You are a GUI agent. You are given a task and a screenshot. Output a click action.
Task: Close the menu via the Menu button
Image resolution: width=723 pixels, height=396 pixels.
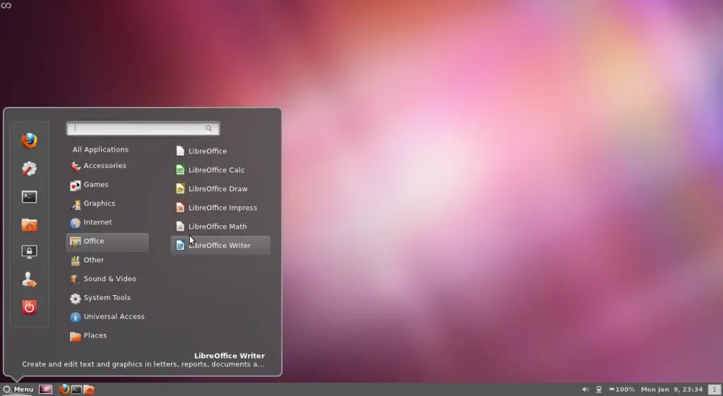pyautogui.click(x=18, y=390)
